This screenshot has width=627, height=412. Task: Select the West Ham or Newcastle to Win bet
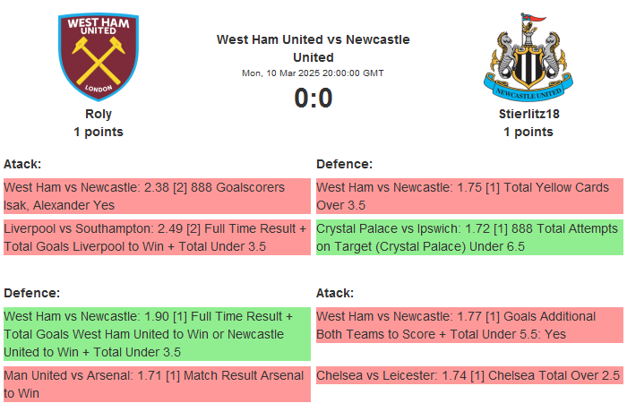157,334
